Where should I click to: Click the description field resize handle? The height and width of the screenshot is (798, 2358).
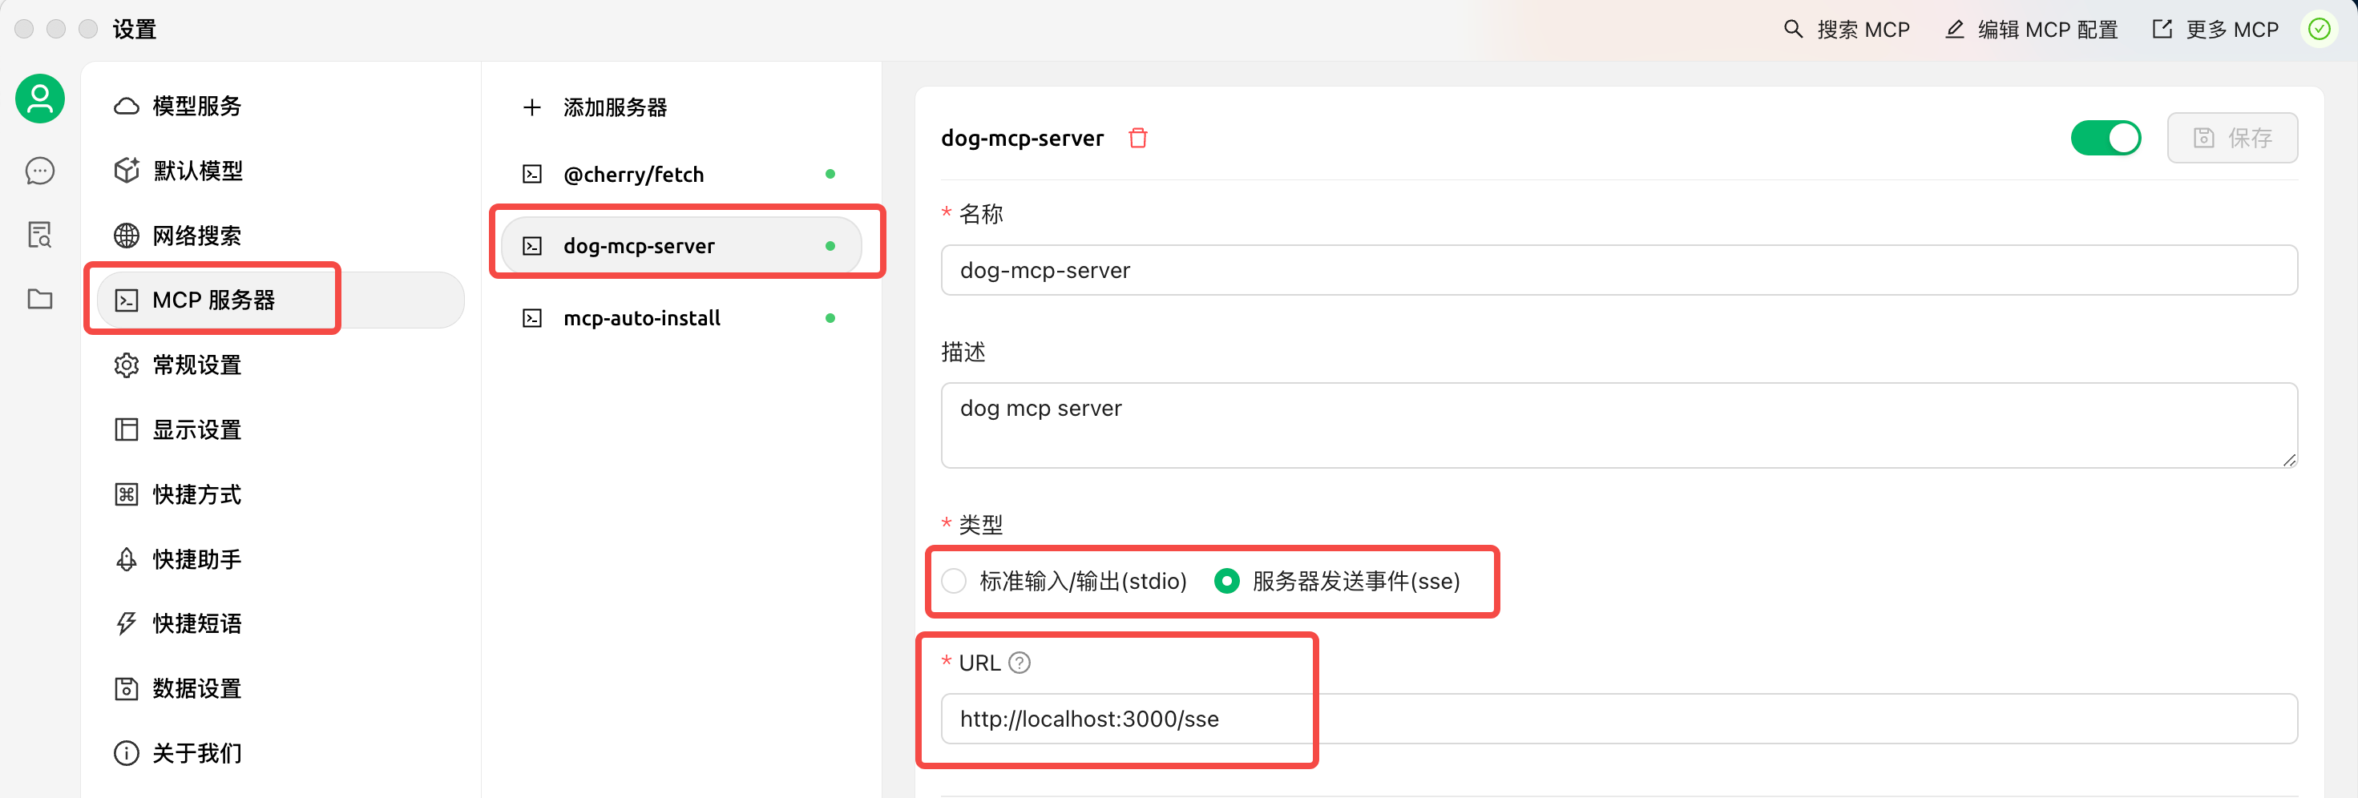2289,459
